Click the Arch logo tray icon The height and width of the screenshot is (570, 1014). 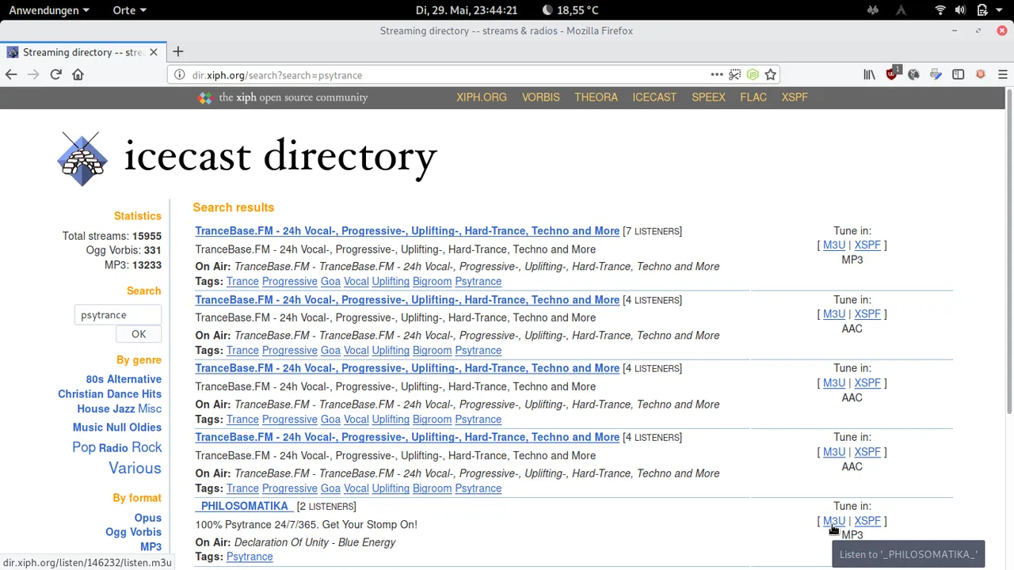(x=901, y=10)
